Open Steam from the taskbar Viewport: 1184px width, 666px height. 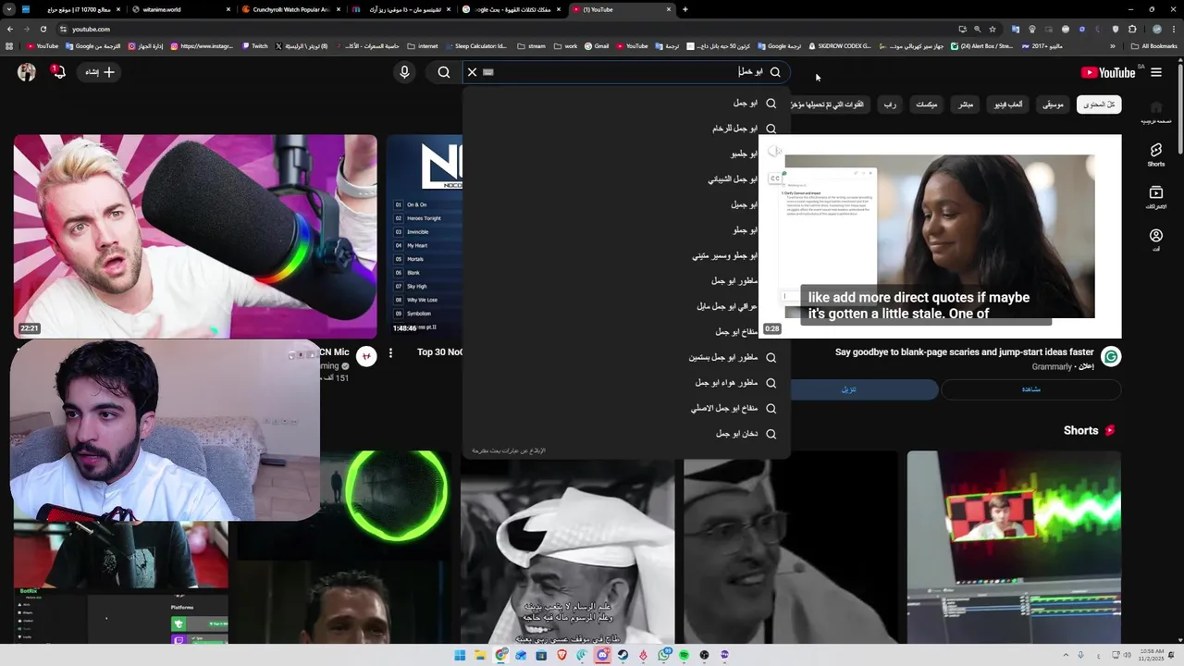coord(623,655)
